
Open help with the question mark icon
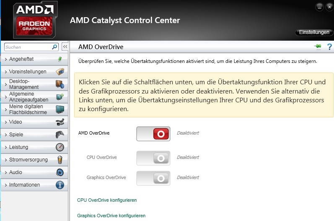tap(329, 47)
